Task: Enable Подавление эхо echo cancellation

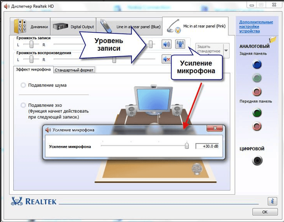Action: pos(23,105)
